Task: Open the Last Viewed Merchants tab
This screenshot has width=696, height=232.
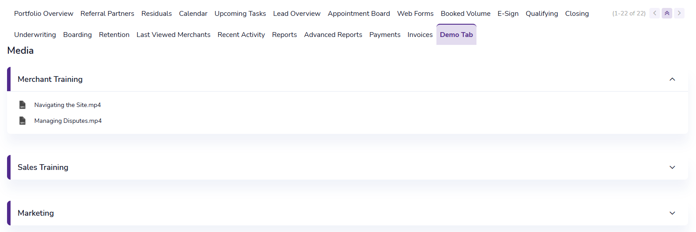Action: point(173,35)
